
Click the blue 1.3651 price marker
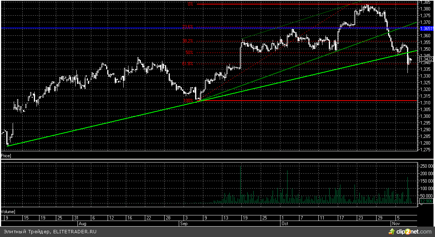[426, 28]
